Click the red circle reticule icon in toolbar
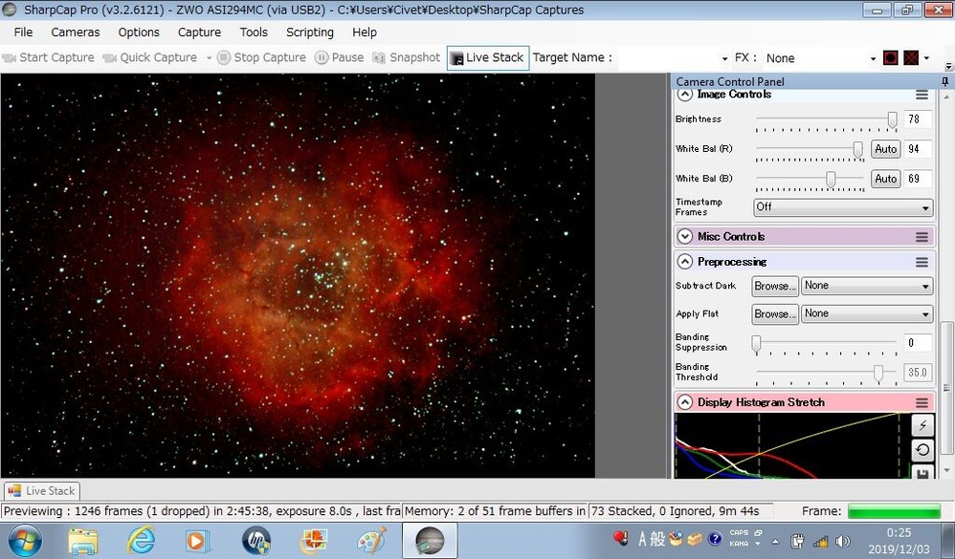955x559 pixels. click(x=891, y=57)
